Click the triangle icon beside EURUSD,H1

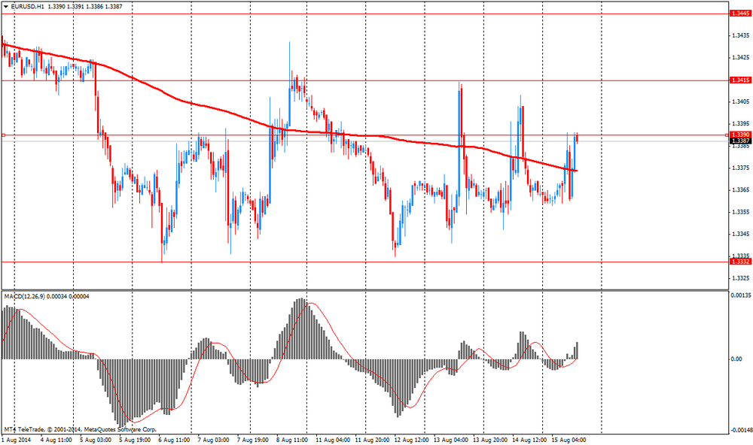5,6
